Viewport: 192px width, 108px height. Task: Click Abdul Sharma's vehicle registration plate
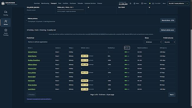click(84, 56)
